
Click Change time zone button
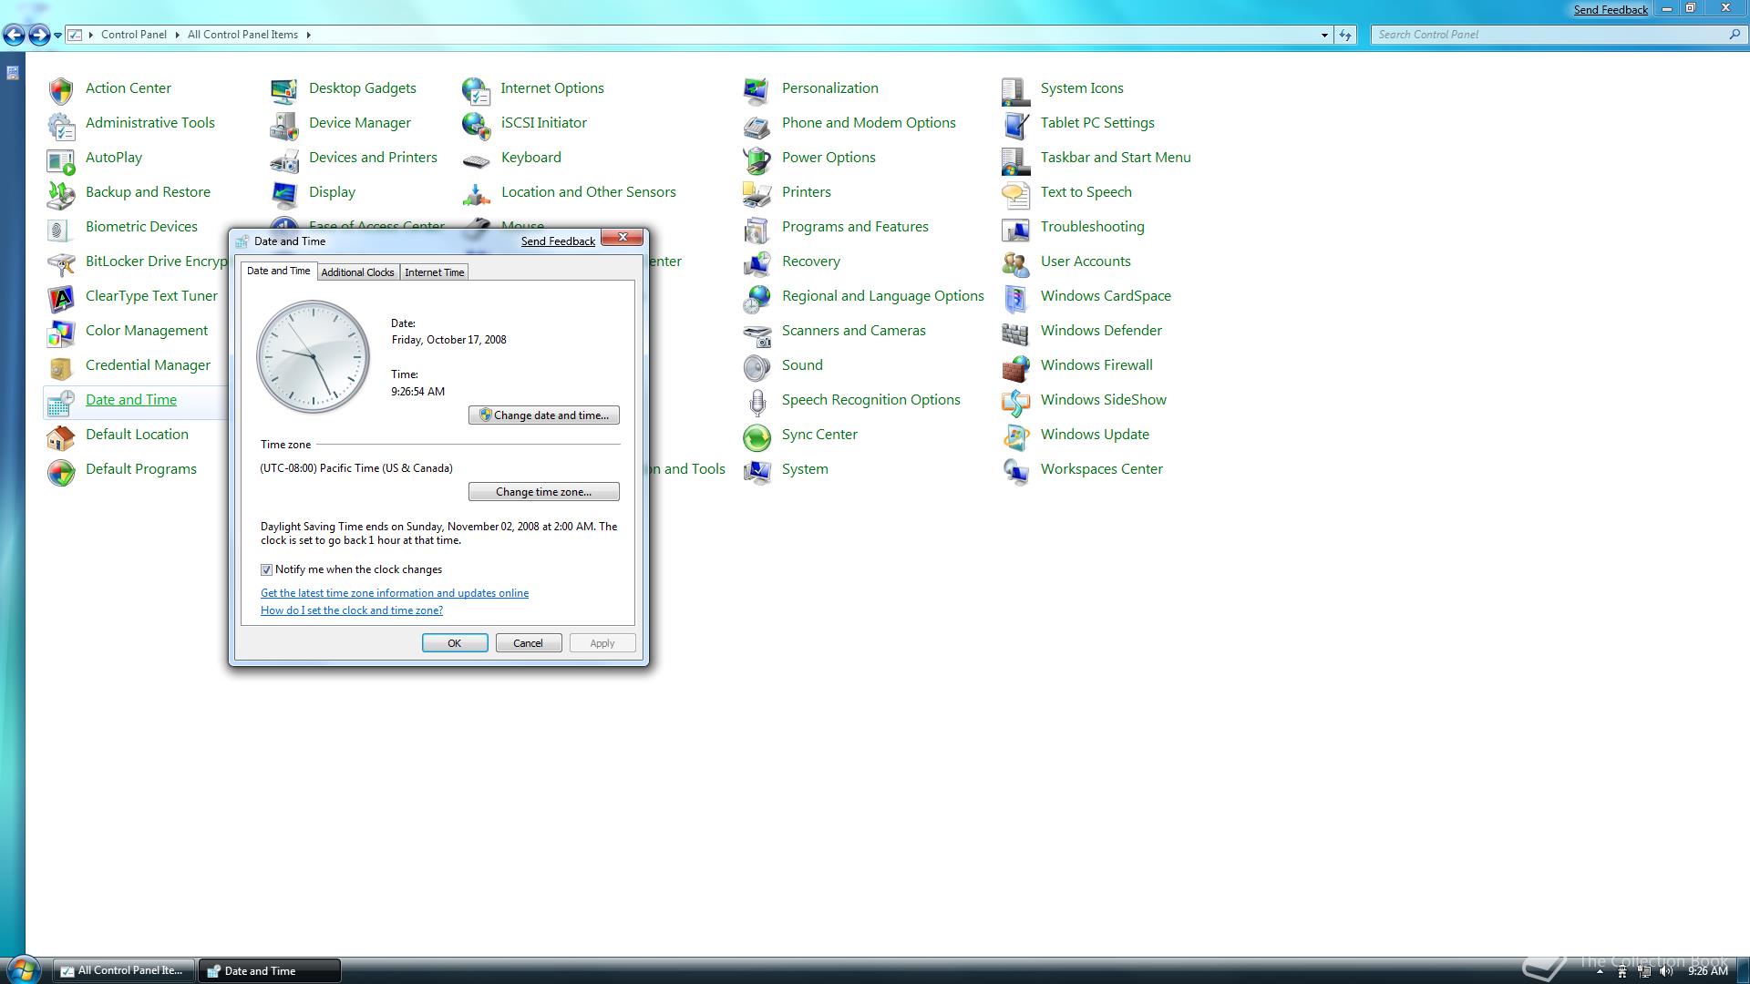point(544,492)
